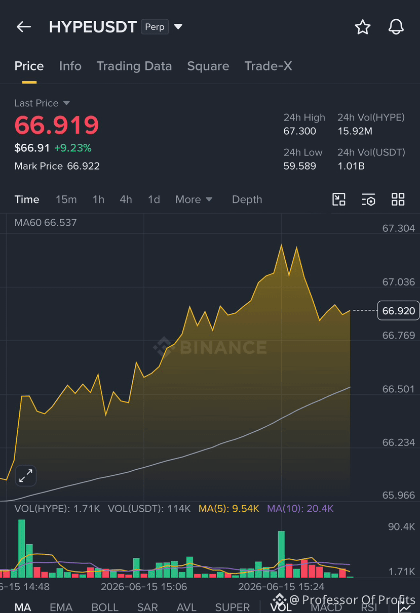This screenshot has height=613, width=420.
Task: Click the MA(5): 9.54K volume label
Action: (229, 509)
